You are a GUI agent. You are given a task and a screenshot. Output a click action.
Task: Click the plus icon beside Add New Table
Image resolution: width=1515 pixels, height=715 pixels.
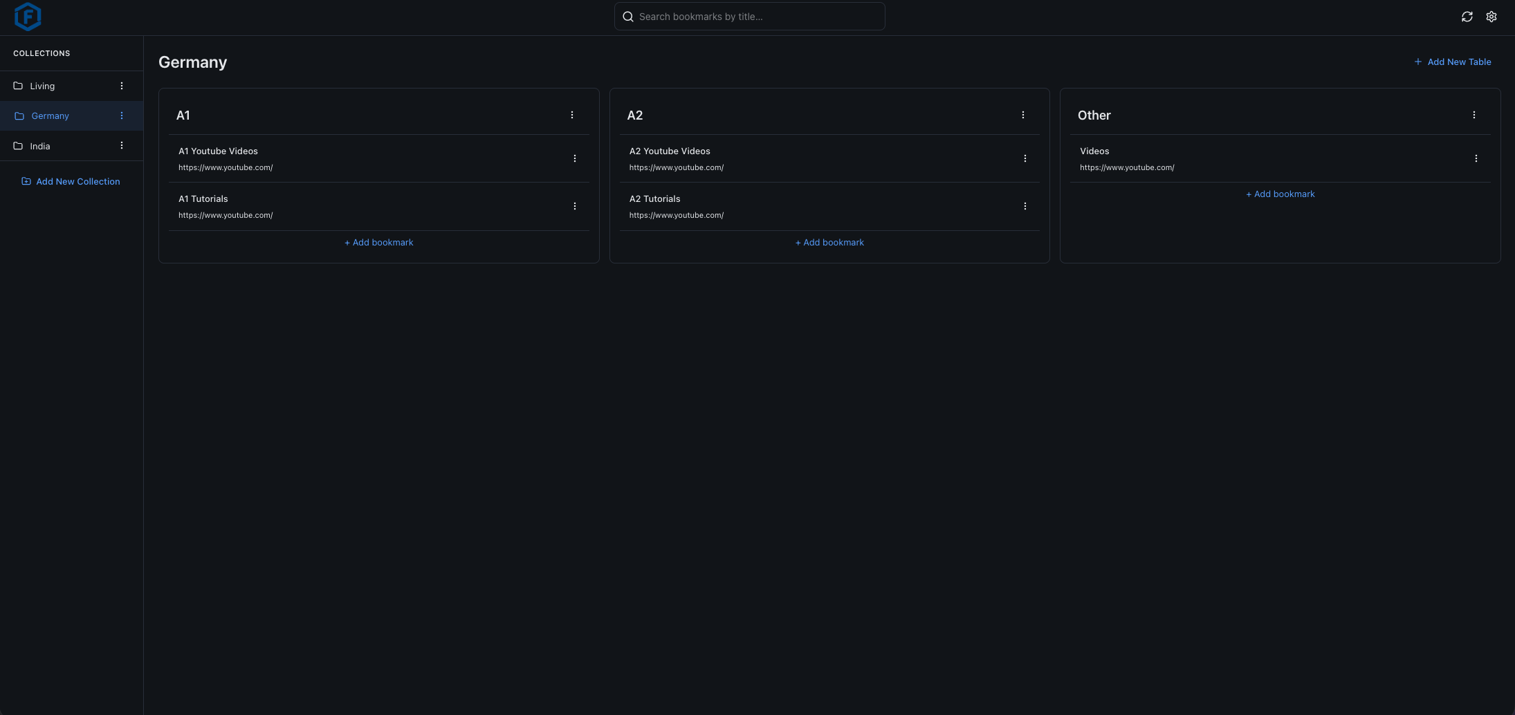pos(1418,62)
